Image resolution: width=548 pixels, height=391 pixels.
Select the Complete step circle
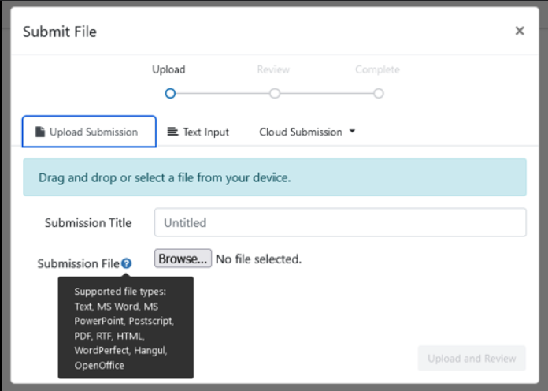[x=379, y=93]
